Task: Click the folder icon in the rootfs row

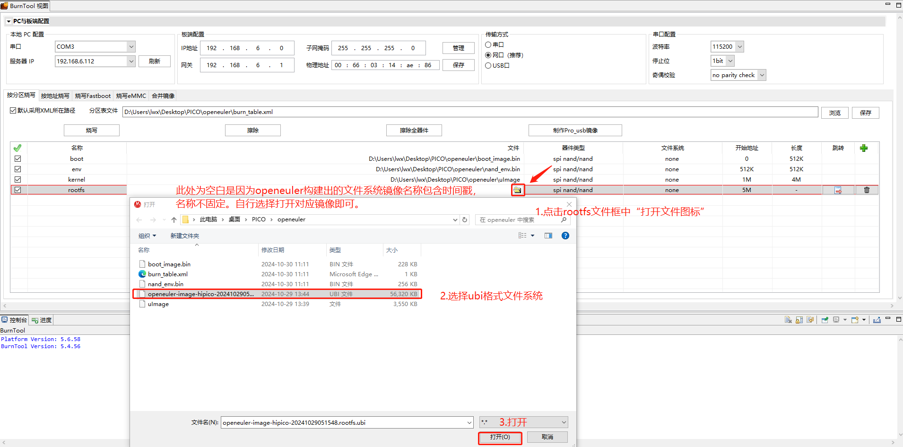Action: coord(518,190)
